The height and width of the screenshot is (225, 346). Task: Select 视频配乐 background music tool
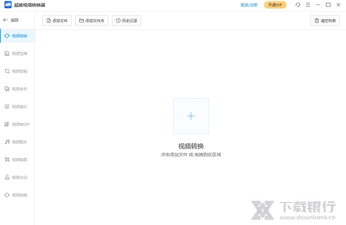point(17,142)
